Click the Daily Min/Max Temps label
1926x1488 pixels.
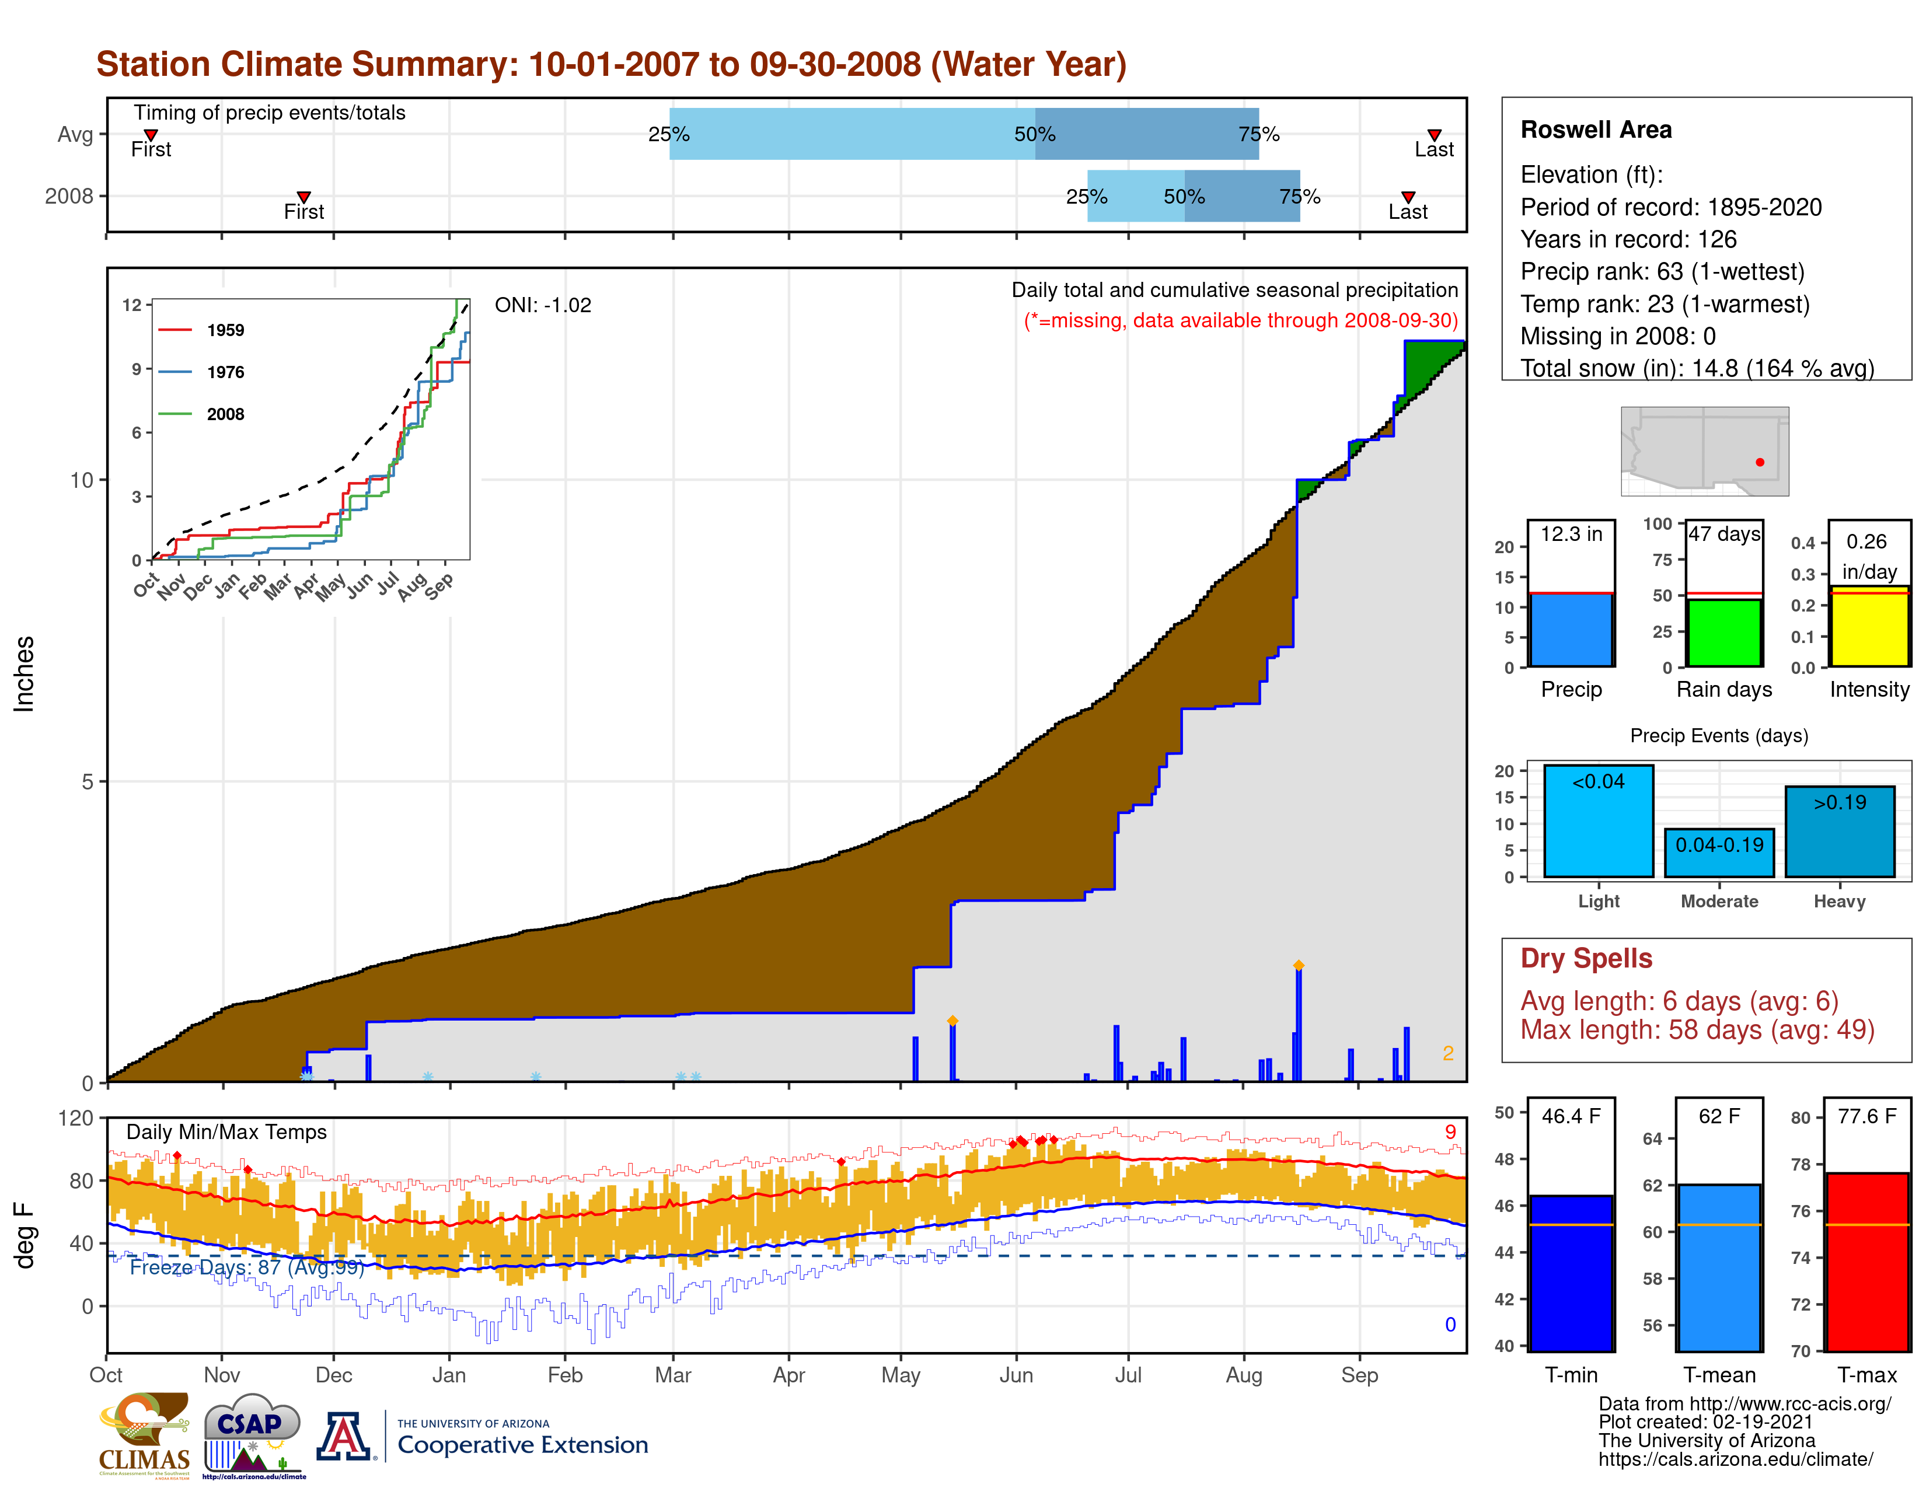point(226,1132)
